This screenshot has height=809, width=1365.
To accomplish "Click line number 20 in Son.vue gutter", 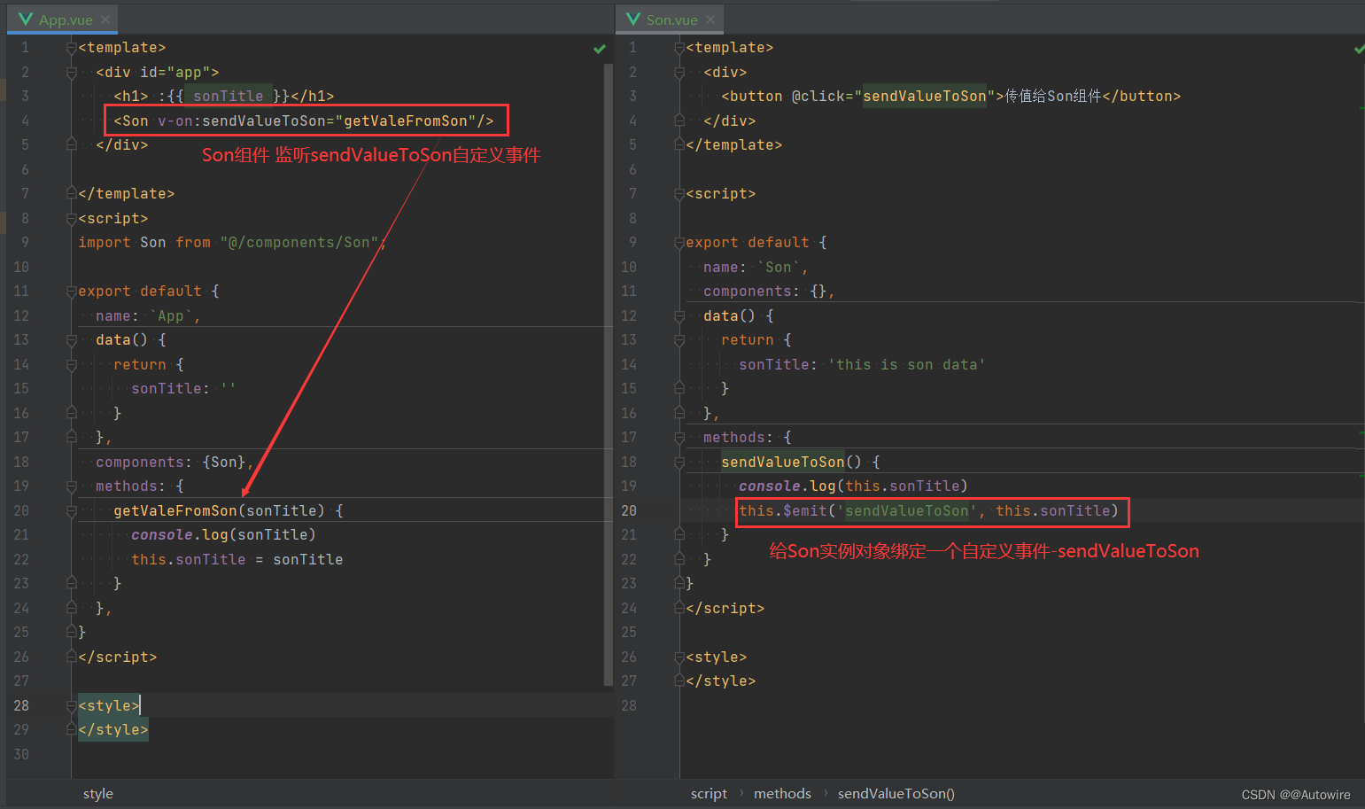I will point(629,511).
